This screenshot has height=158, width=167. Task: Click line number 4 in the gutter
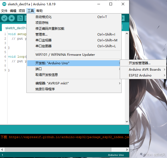(x=5, y=48)
